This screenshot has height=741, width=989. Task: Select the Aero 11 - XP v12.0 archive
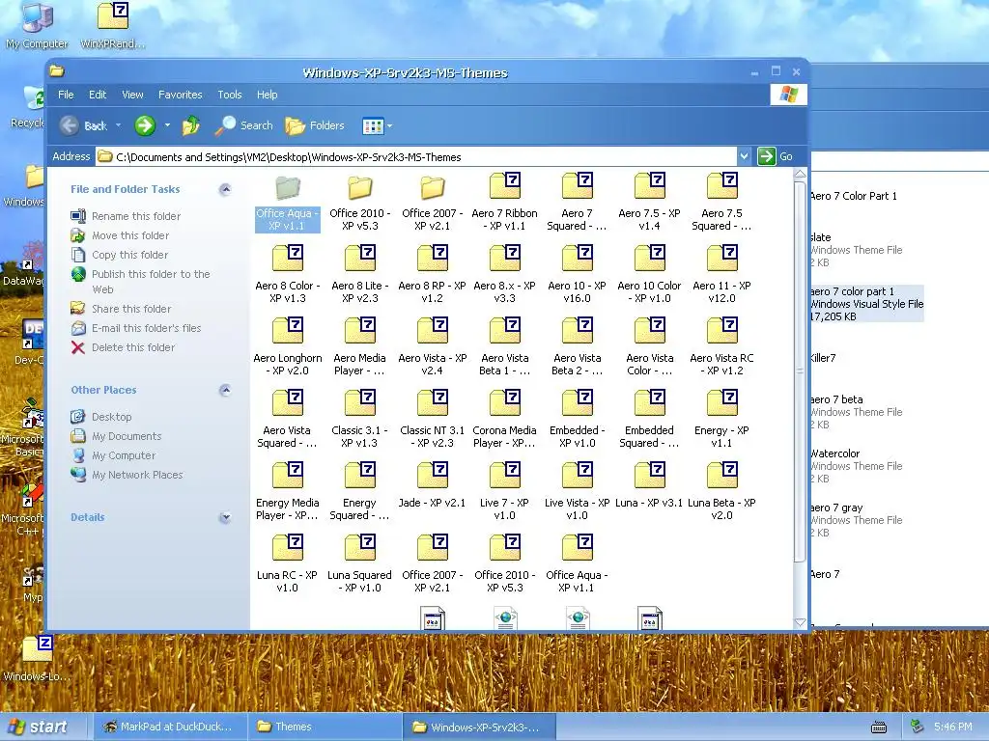point(721,274)
